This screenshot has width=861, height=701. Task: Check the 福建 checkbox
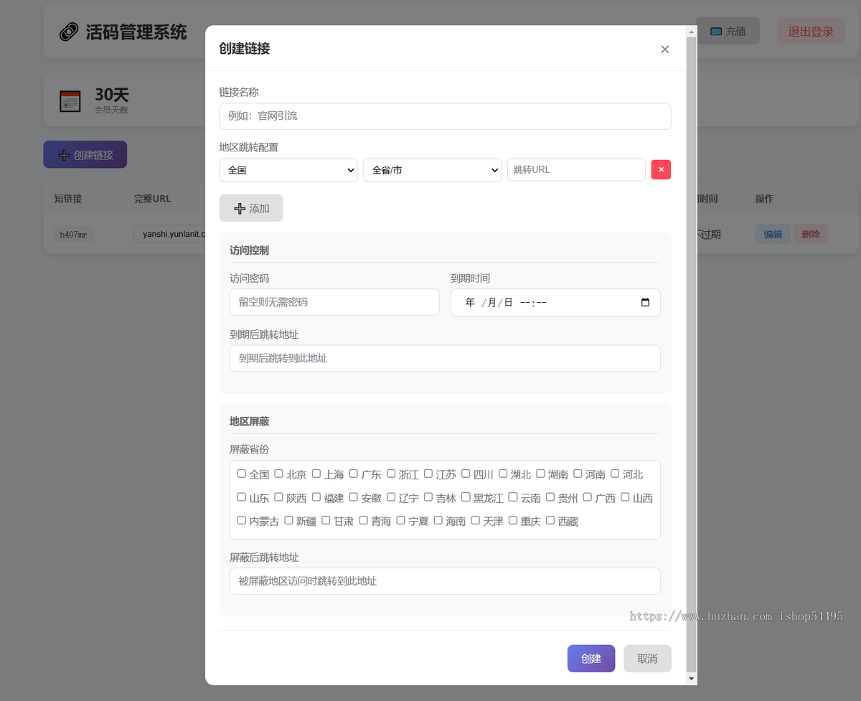pos(316,497)
